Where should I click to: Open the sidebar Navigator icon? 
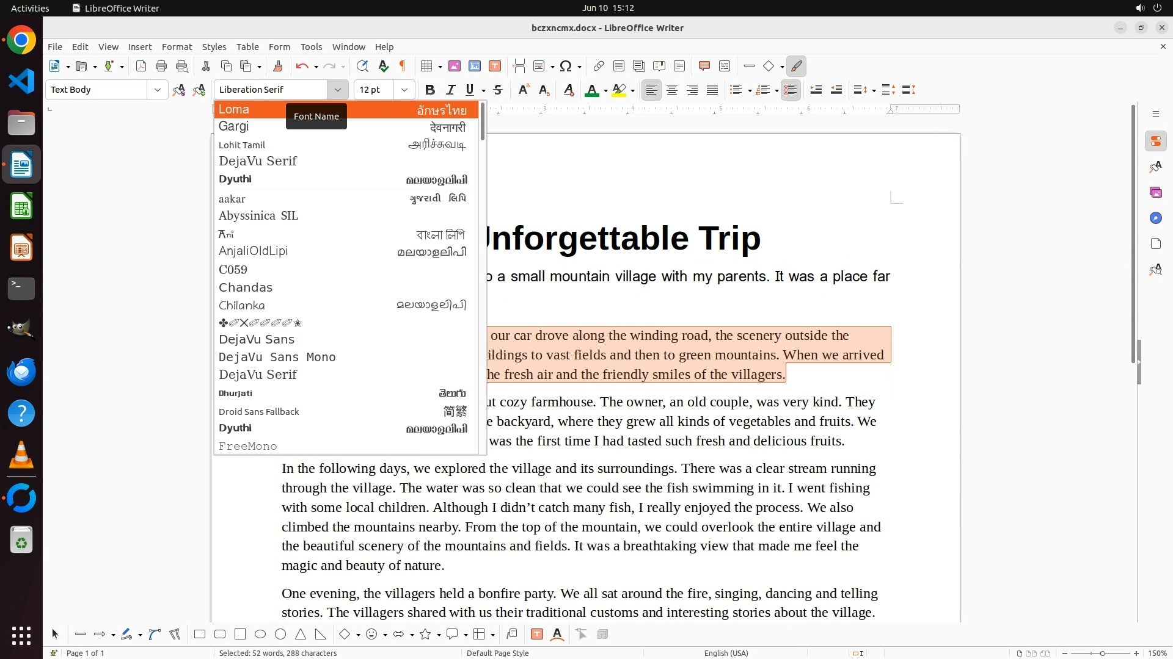point(1155,218)
